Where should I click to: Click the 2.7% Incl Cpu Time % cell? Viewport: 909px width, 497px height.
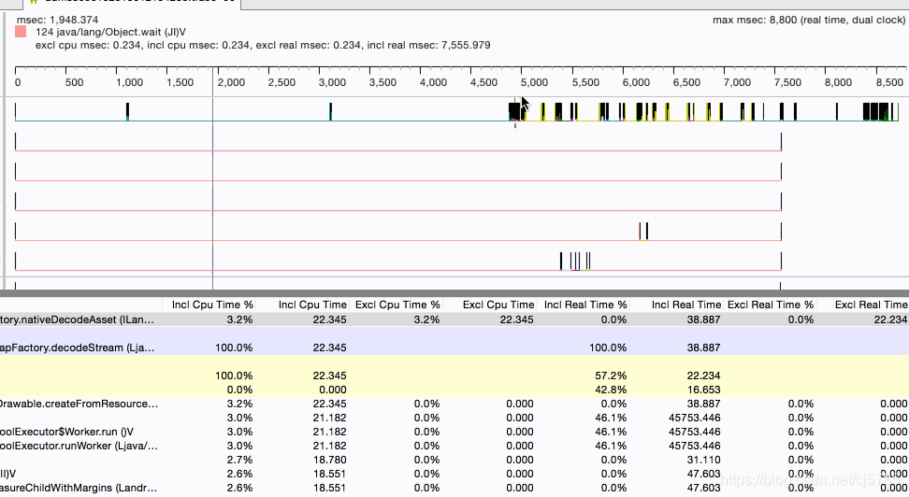(x=239, y=460)
